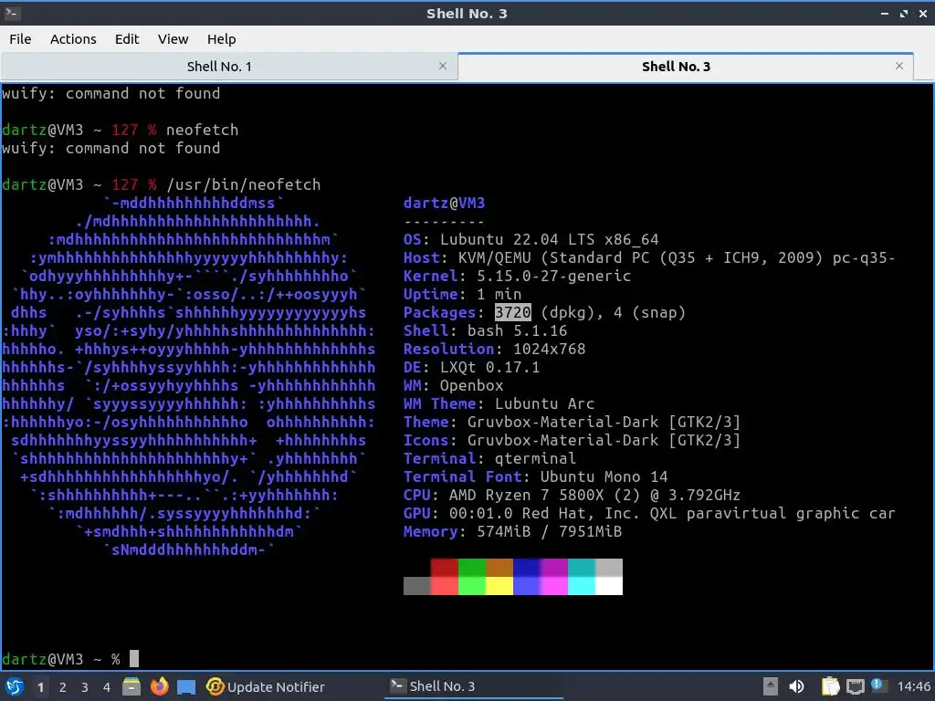
Task: Click the CPU AMD Ryzen 7 line
Action: click(572, 496)
